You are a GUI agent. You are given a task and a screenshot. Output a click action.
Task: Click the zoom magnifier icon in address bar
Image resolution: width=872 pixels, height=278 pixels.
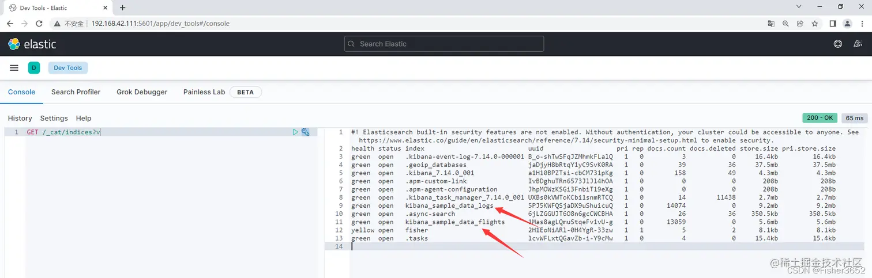click(785, 24)
